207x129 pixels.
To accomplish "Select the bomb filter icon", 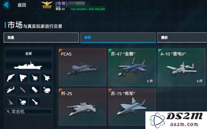I will coord(34,90).
